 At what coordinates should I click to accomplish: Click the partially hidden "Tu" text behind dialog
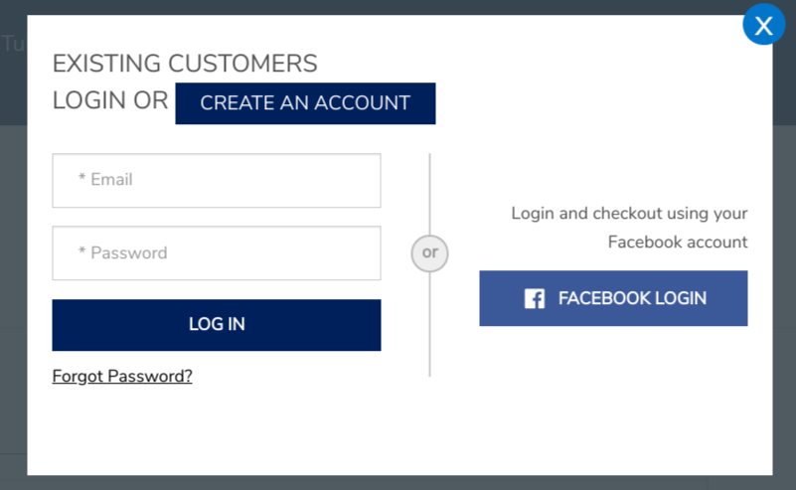[12, 43]
